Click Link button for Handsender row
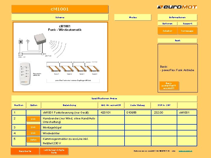Viewport: 211px width, 158px height. click(33, 119)
